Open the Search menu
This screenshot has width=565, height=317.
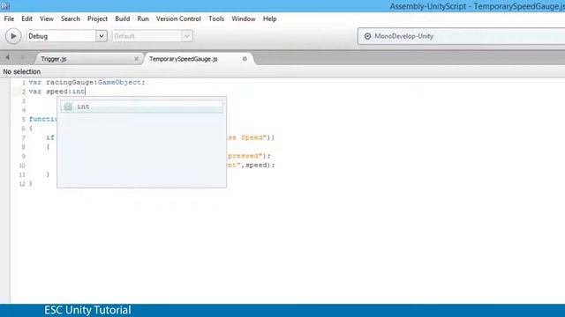click(71, 18)
